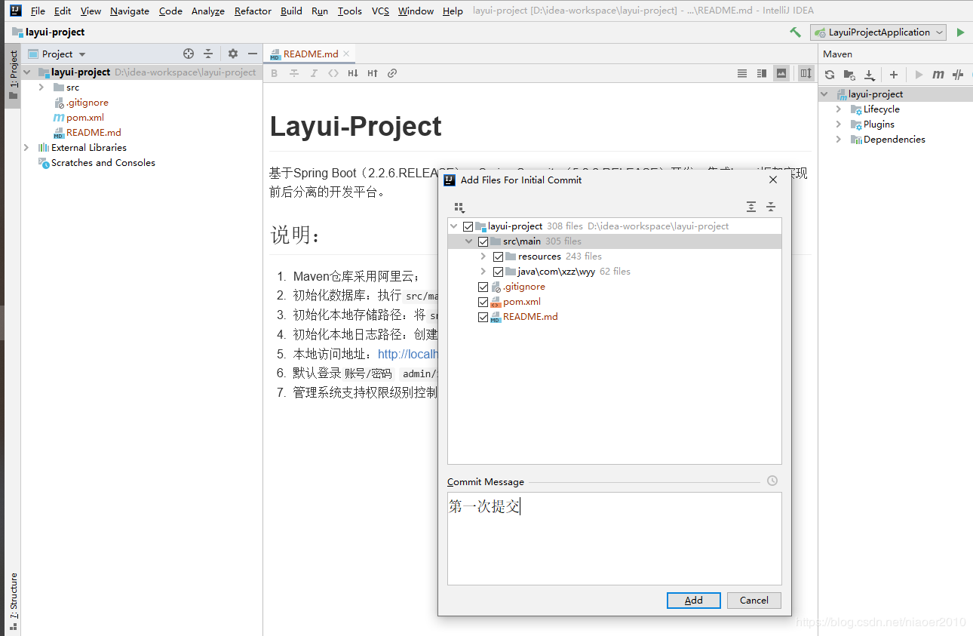Download sources and documentation in Maven
The width and height of the screenshot is (973, 636).
click(x=869, y=75)
